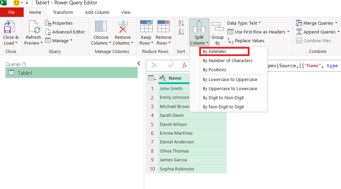The height and width of the screenshot is (189, 341).
Task: Click the ABC data type icon on Name column
Action: point(162,78)
